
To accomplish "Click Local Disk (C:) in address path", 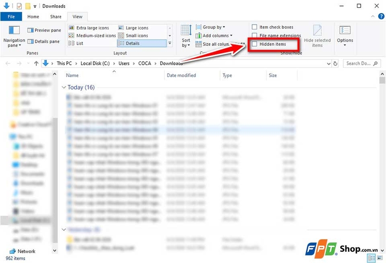I will click(95, 63).
